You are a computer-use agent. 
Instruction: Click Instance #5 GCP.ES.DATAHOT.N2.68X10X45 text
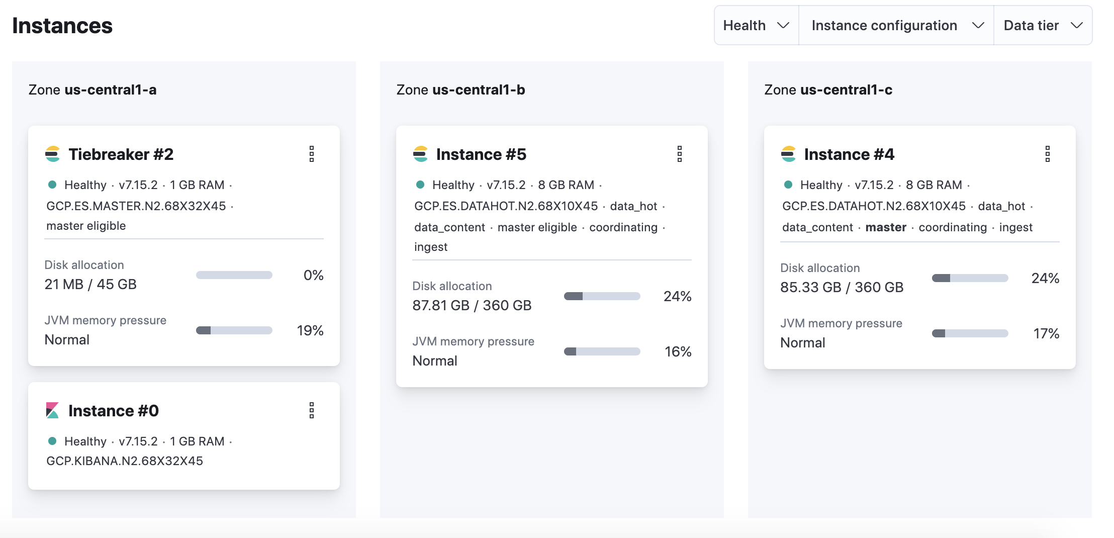click(x=506, y=206)
